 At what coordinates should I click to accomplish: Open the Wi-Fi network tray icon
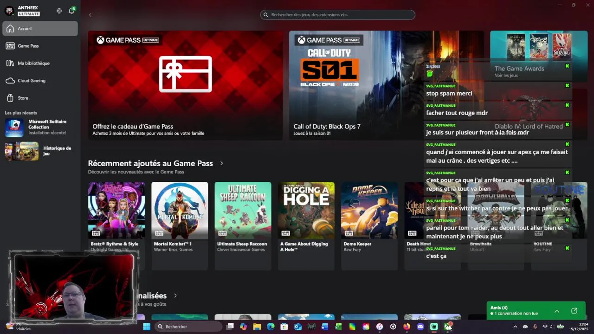[x=545, y=327]
